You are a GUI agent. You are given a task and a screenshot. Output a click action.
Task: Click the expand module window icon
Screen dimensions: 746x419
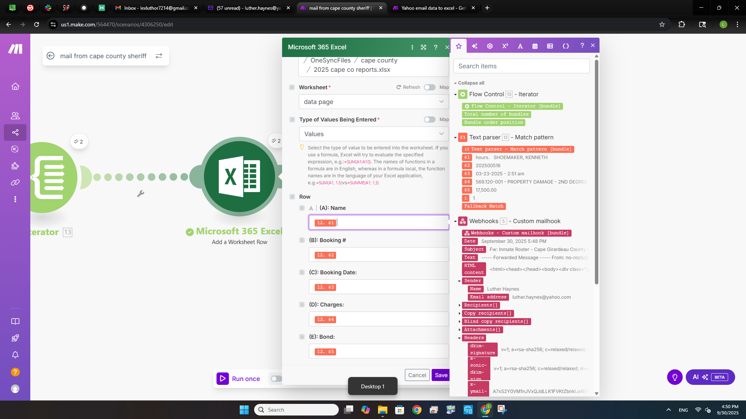click(424, 47)
